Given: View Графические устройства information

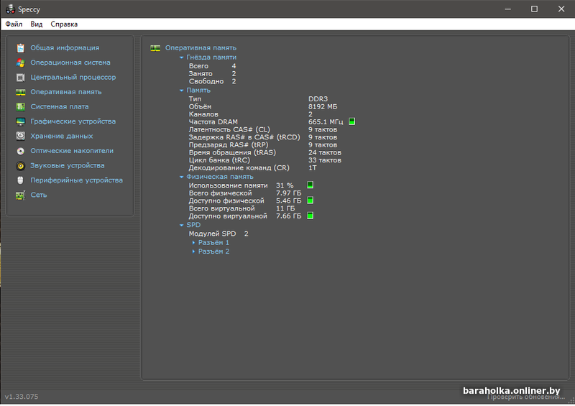Looking at the screenshot, I should tap(73, 121).
